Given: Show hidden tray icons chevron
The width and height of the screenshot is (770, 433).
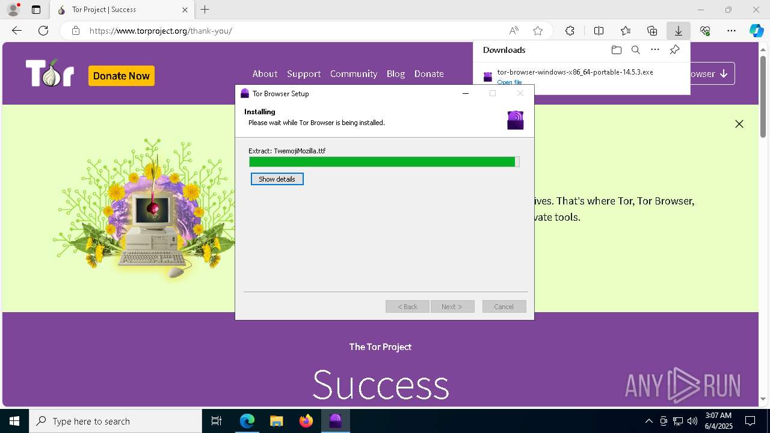Looking at the screenshot, I should point(648,421).
